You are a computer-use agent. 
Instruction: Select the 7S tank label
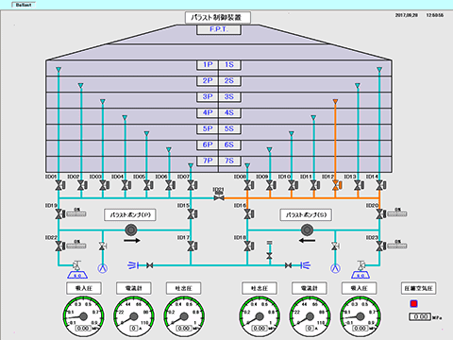pyautogui.click(x=229, y=161)
